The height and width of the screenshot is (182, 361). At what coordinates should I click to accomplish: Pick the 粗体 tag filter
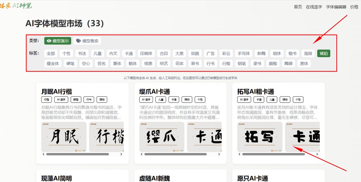(133, 63)
